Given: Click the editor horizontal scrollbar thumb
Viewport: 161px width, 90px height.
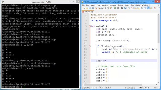Looking at the screenshot, I should (113, 85).
